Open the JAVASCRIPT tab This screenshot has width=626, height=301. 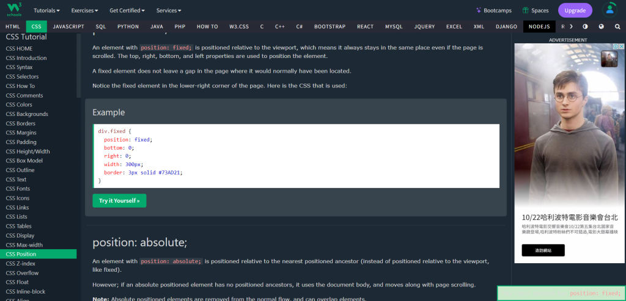pos(68,27)
